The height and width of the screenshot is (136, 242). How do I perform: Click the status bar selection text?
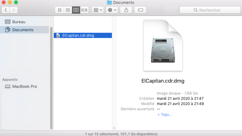pos(121,134)
